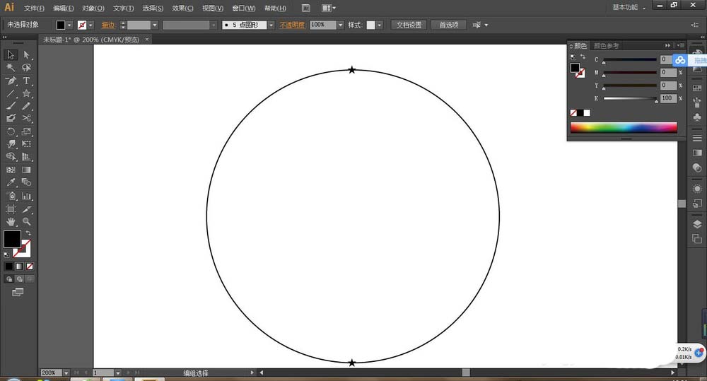The height and width of the screenshot is (381, 707).
Task: Select the Shape Builder tool
Action: click(x=11, y=157)
